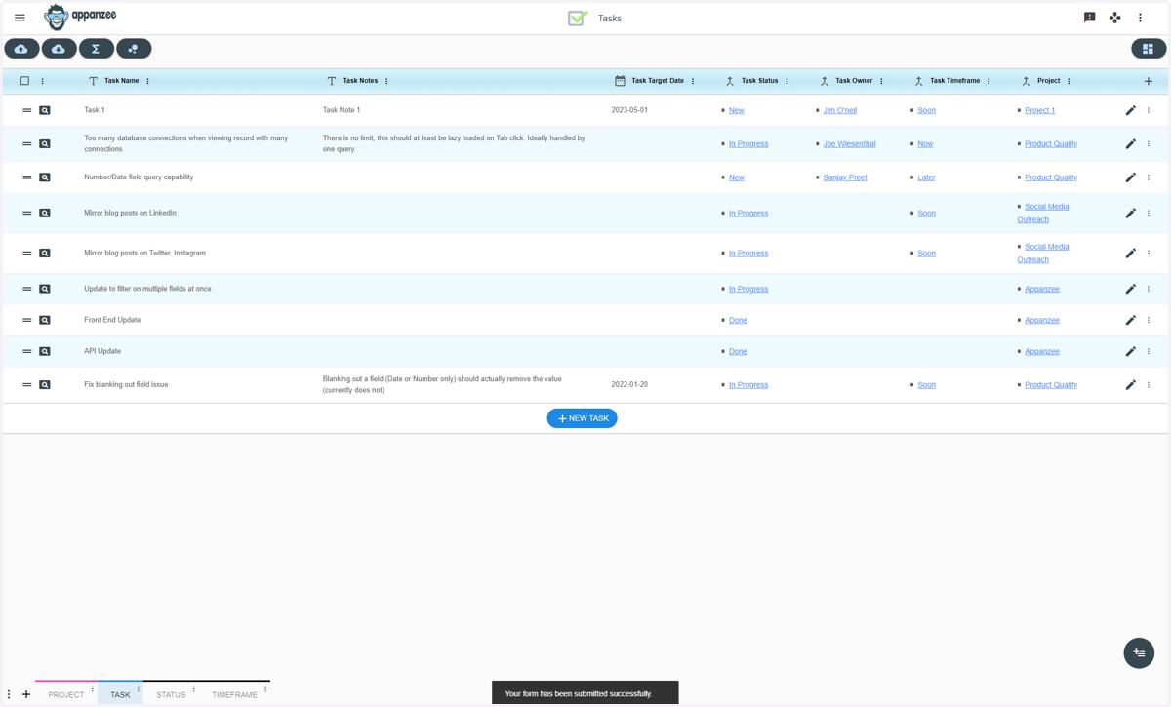View details of Number/Date field query capability row
The width and height of the screenshot is (1171, 707).
[x=45, y=177]
